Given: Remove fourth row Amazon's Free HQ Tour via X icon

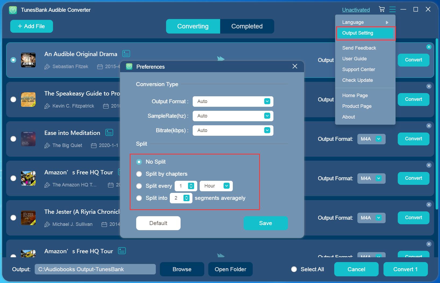Looking at the screenshot, I should tap(429, 165).
